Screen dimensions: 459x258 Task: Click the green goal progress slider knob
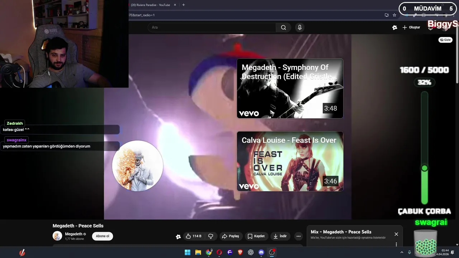(x=425, y=168)
